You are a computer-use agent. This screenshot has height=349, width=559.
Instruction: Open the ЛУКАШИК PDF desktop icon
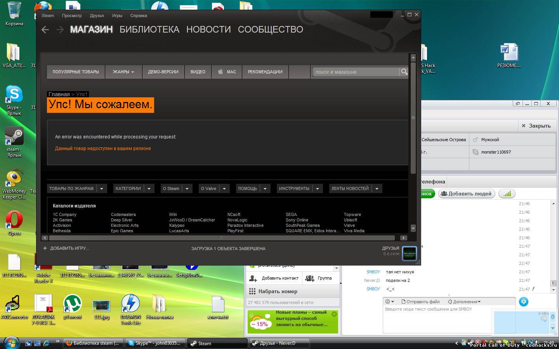click(x=43, y=309)
